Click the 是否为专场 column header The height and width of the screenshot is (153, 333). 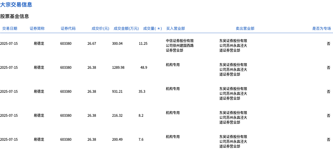321,29
